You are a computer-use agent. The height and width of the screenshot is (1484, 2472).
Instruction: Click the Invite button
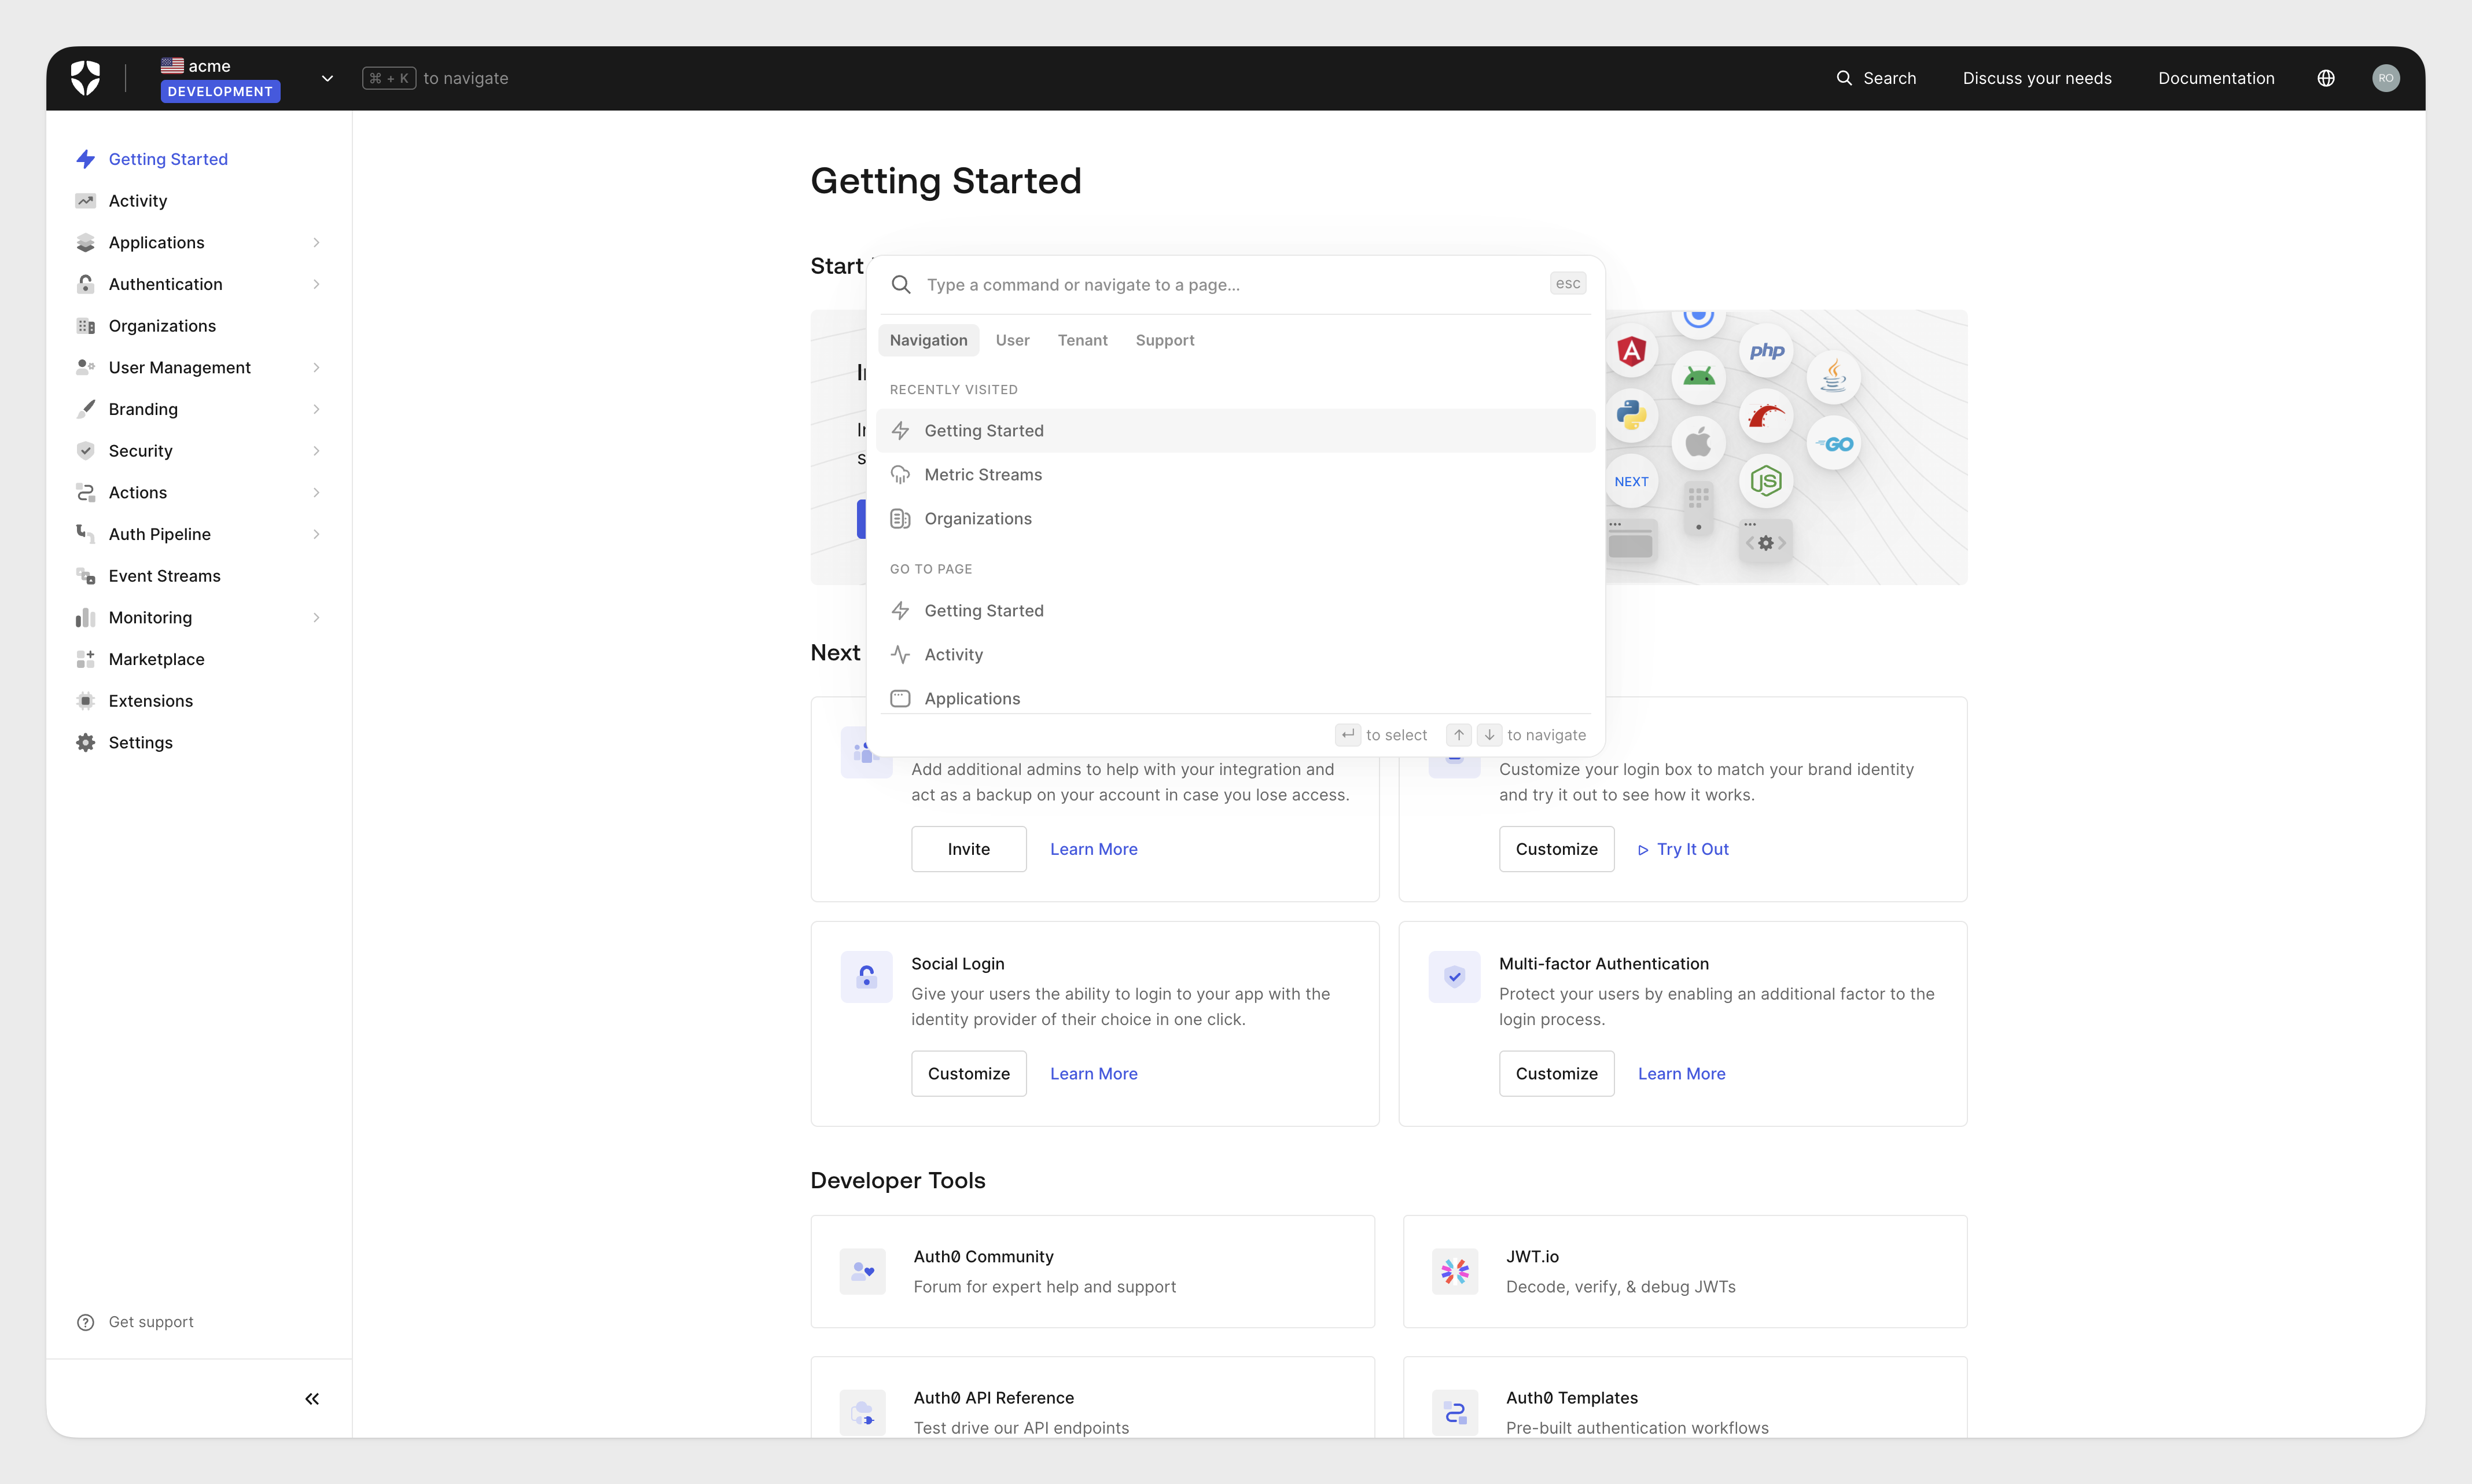coord(969,849)
